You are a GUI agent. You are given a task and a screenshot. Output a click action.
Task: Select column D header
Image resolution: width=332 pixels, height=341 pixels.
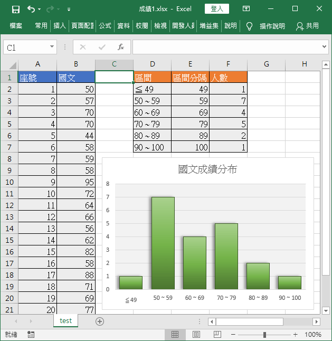(x=153, y=64)
